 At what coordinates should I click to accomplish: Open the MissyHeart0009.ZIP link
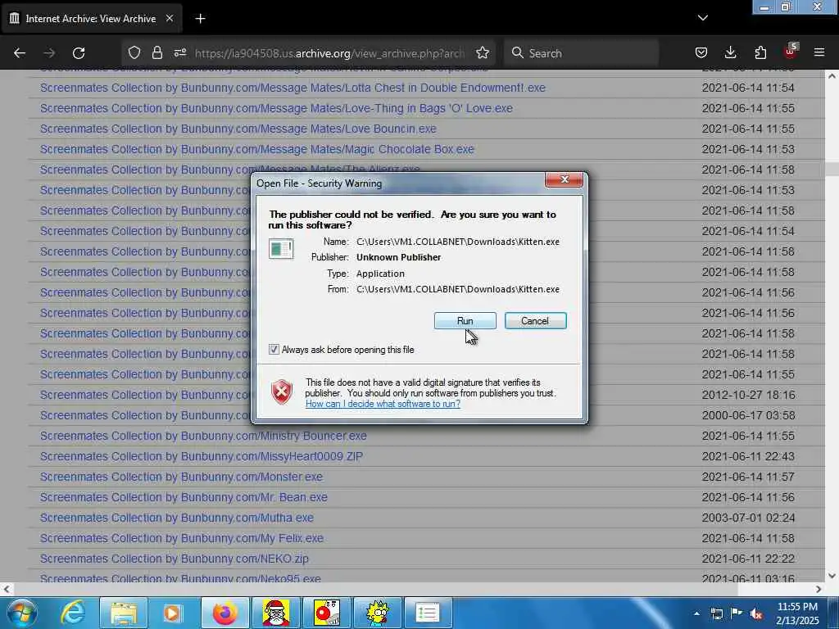click(202, 456)
